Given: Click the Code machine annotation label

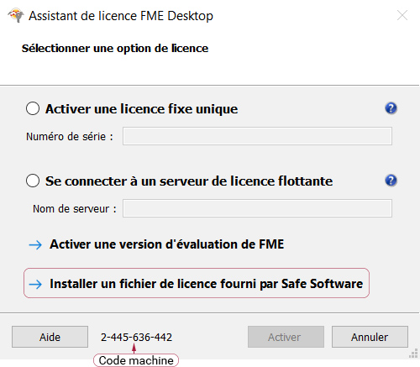Looking at the screenshot, I should [136, 360].
